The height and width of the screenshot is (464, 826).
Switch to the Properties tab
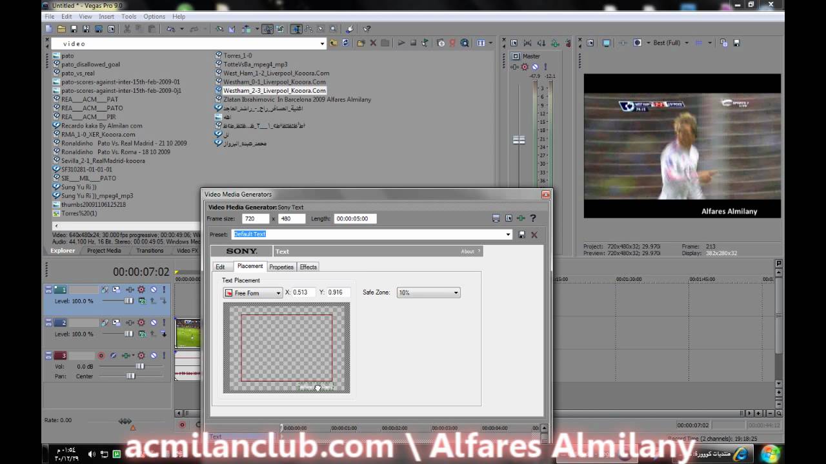pos(281,267)
